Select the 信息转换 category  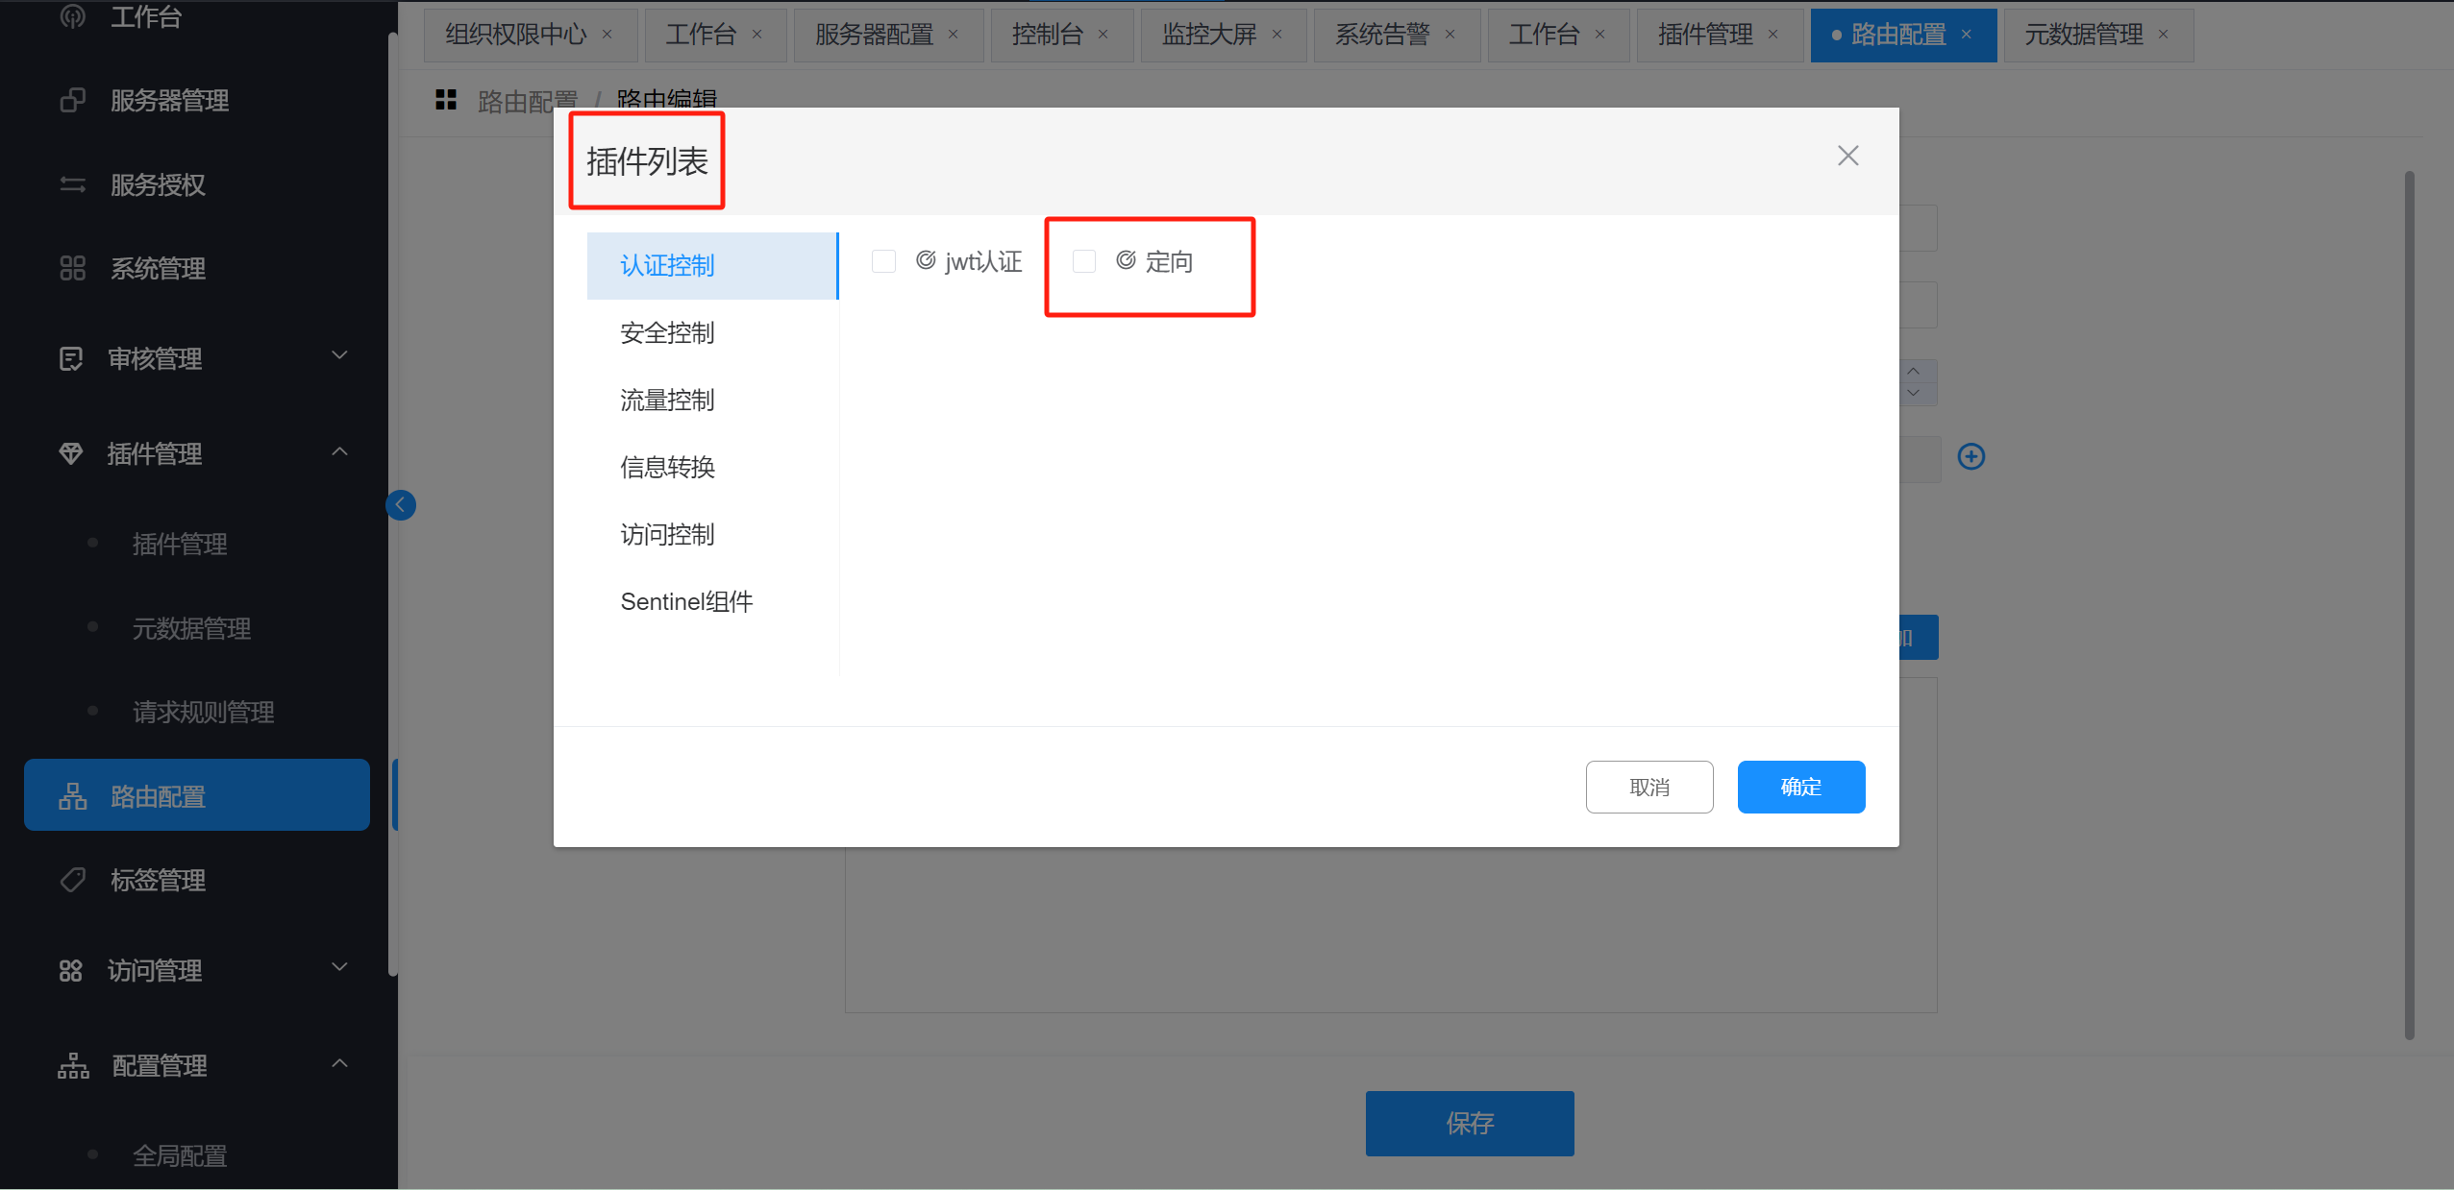(x=712, y=468)
